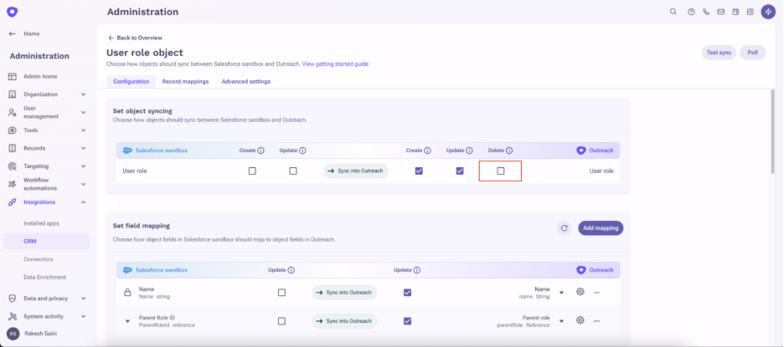Click User role Sync into Outreach button
This screenshot has height=347, width=784.
[x=356, y=171]
